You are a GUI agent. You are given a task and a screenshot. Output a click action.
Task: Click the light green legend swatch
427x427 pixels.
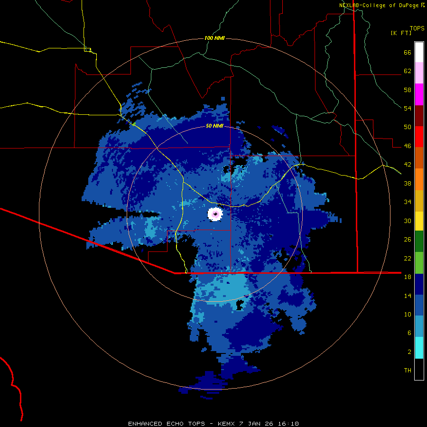pyautogui.click(x=419, y=263)
